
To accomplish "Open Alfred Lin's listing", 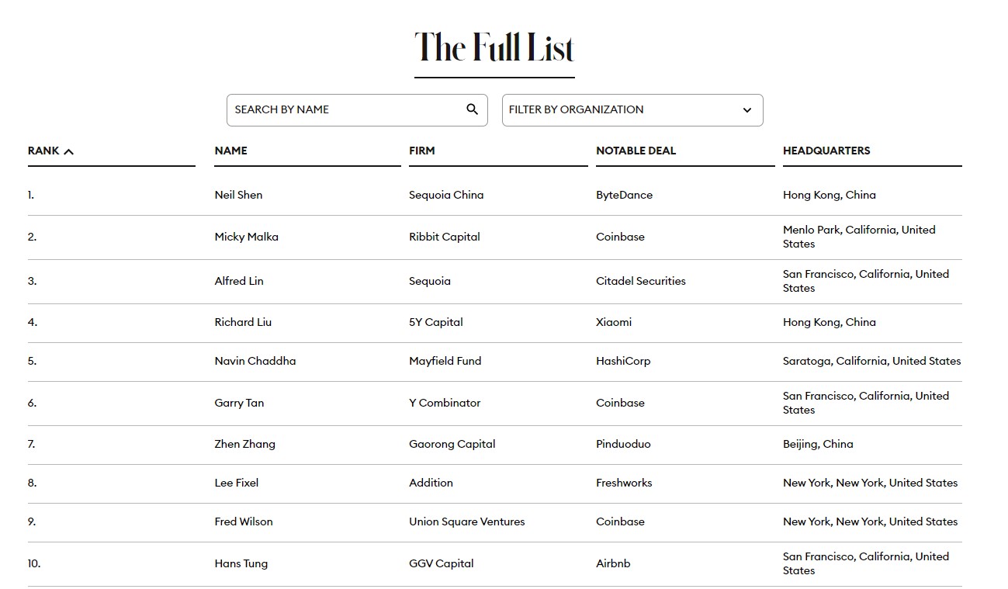I will 239,281.
